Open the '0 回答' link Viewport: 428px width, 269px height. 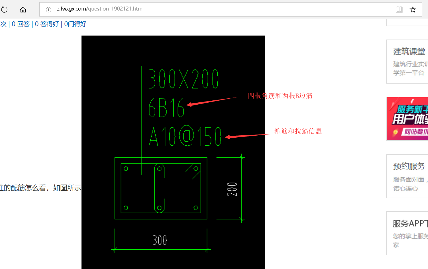tap(21, 24)
